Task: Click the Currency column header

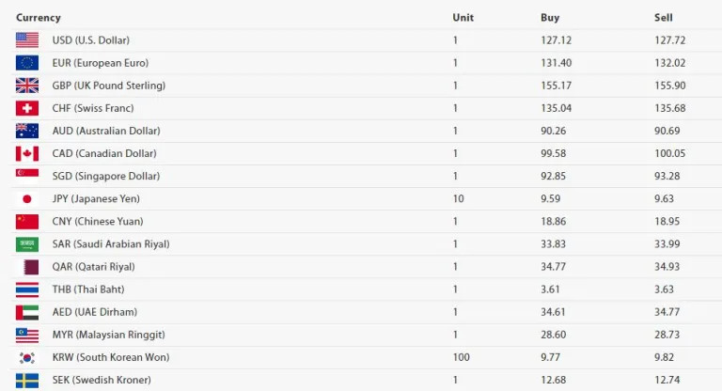Action: 39,18
